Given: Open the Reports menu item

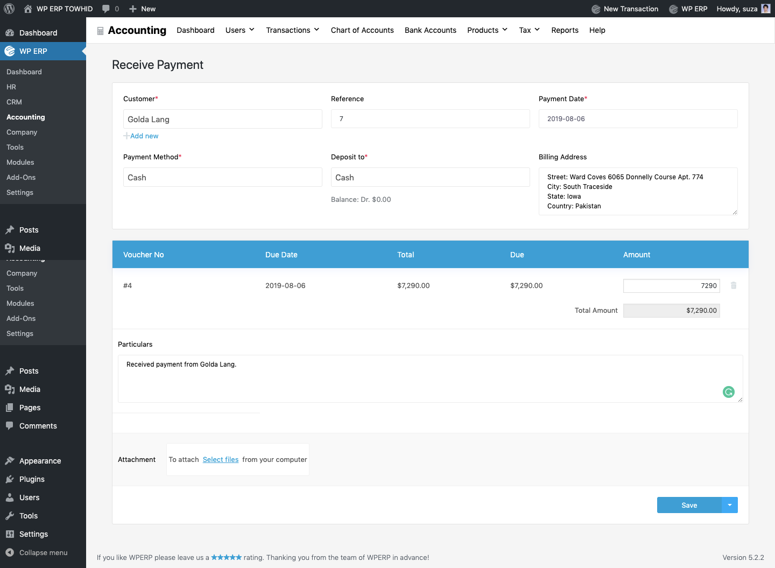Looking at the screenshot, I should 565,30.
